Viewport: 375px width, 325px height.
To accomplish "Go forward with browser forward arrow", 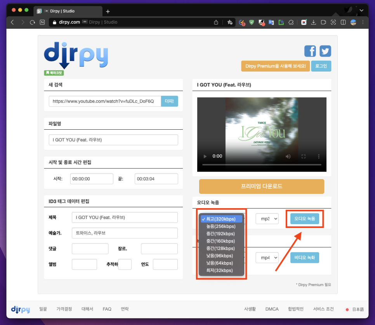I will (x=23, y=22).
